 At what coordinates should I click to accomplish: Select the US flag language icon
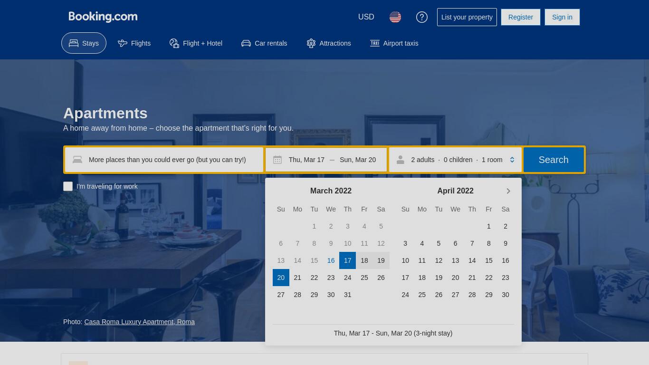395,17
